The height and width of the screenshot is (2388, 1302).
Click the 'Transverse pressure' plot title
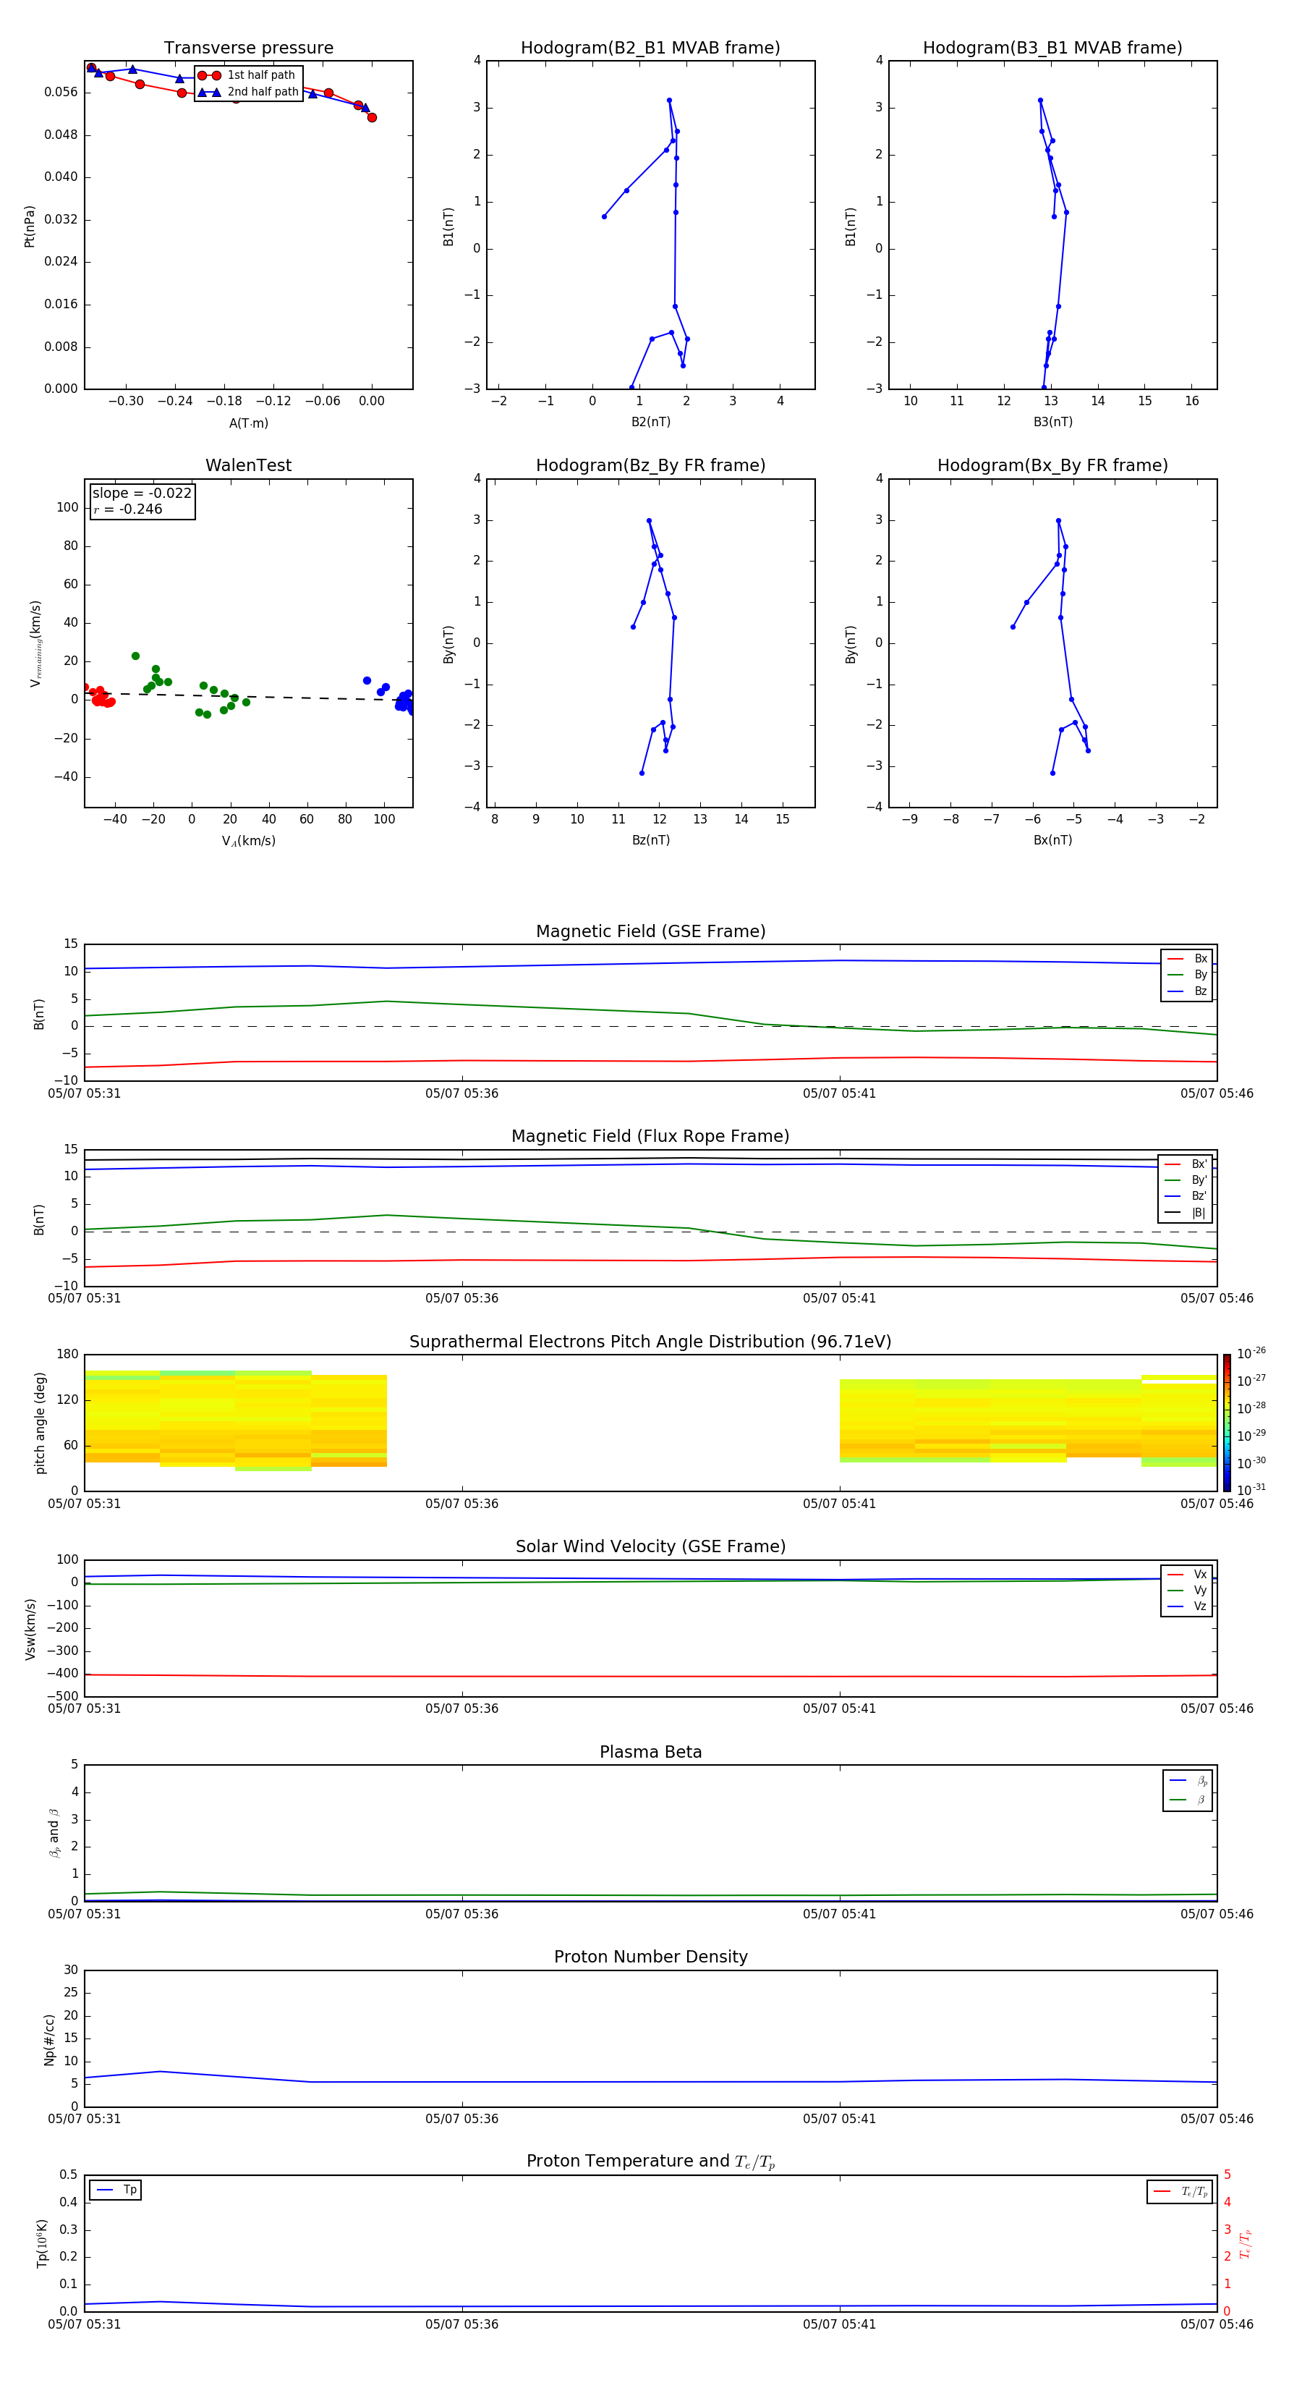tap(248, 48)
